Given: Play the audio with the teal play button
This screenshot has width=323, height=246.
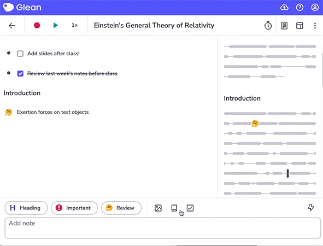Looking at the screenshot, I should [55, 25].
